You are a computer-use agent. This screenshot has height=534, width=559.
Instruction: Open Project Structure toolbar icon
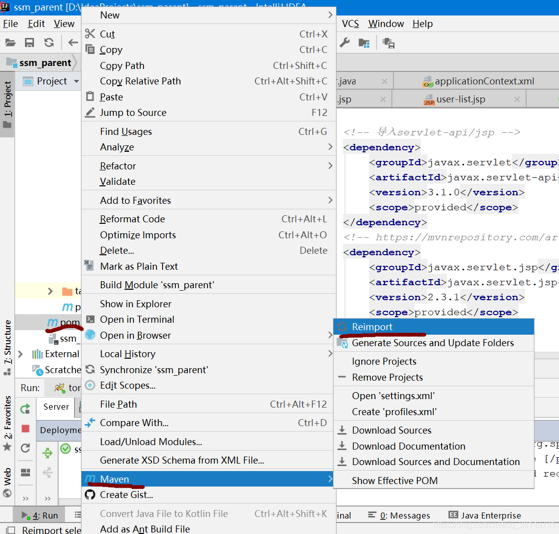(364, 43)
